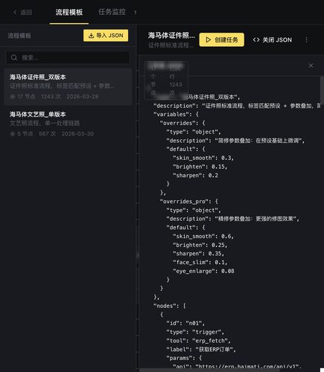
Task: Click the "brighten": 0.15 line
Action: 200,167
